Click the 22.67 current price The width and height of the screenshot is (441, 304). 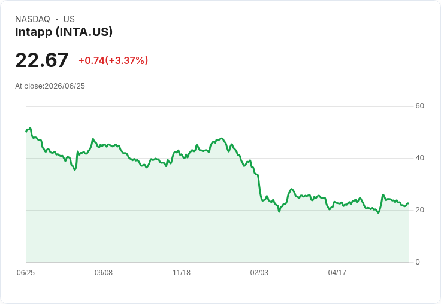click(41, 60)
